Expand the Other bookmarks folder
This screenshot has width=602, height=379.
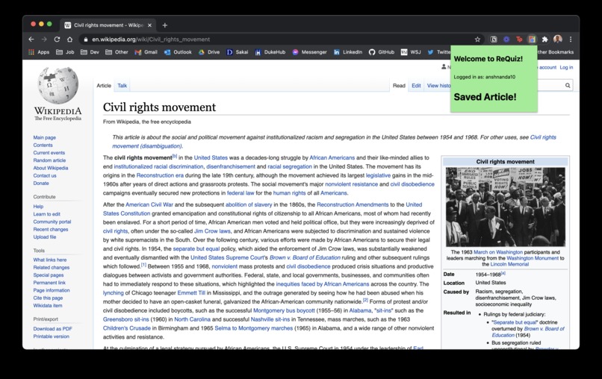point(117,52)
